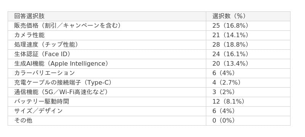Click the 選択数（%） column header
The width and height of the screenshot is (305, 137).
point(248,16)
